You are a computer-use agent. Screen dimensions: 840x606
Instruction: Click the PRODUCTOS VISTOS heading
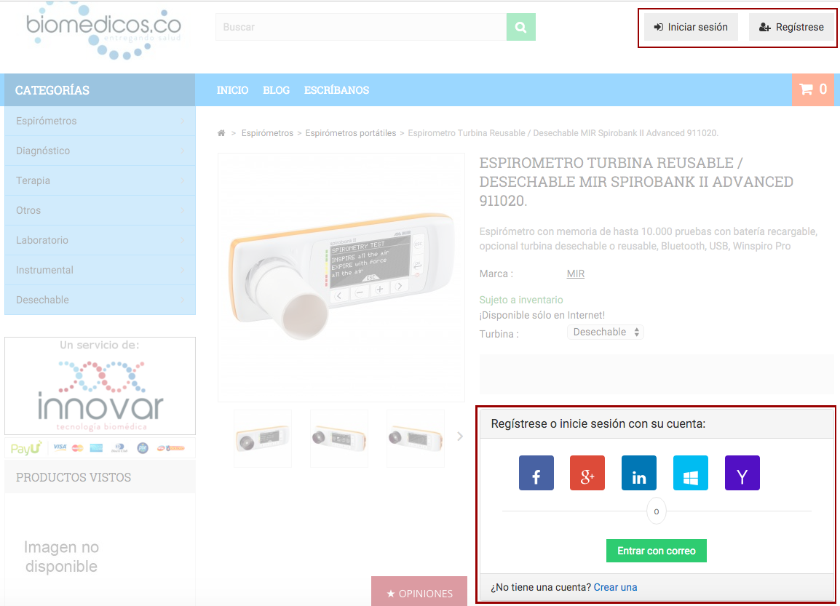pos(74,477)
